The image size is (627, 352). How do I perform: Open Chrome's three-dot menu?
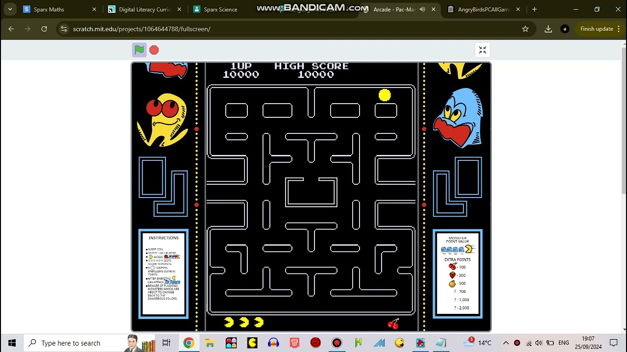point(619,29)
